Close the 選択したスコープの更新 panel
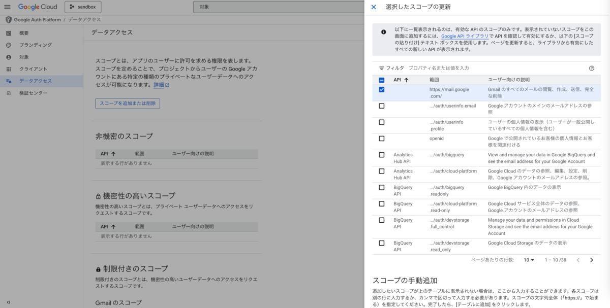The height and width of the screenshot is (308, 610). 374,7
